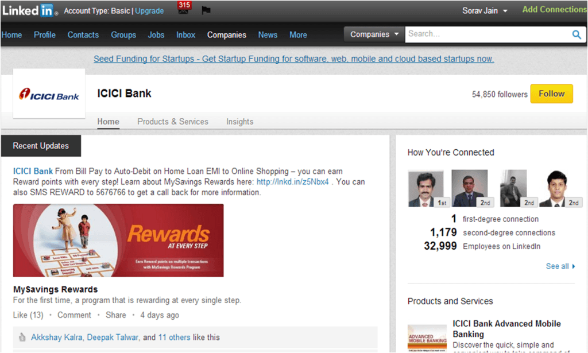Switch to the Insights tab
This screenshot has width=588, height=353.
239,122
